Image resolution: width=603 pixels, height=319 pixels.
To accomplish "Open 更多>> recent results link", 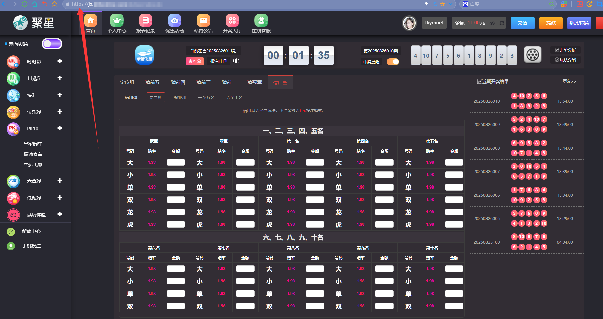I will [x=569, y=82].
